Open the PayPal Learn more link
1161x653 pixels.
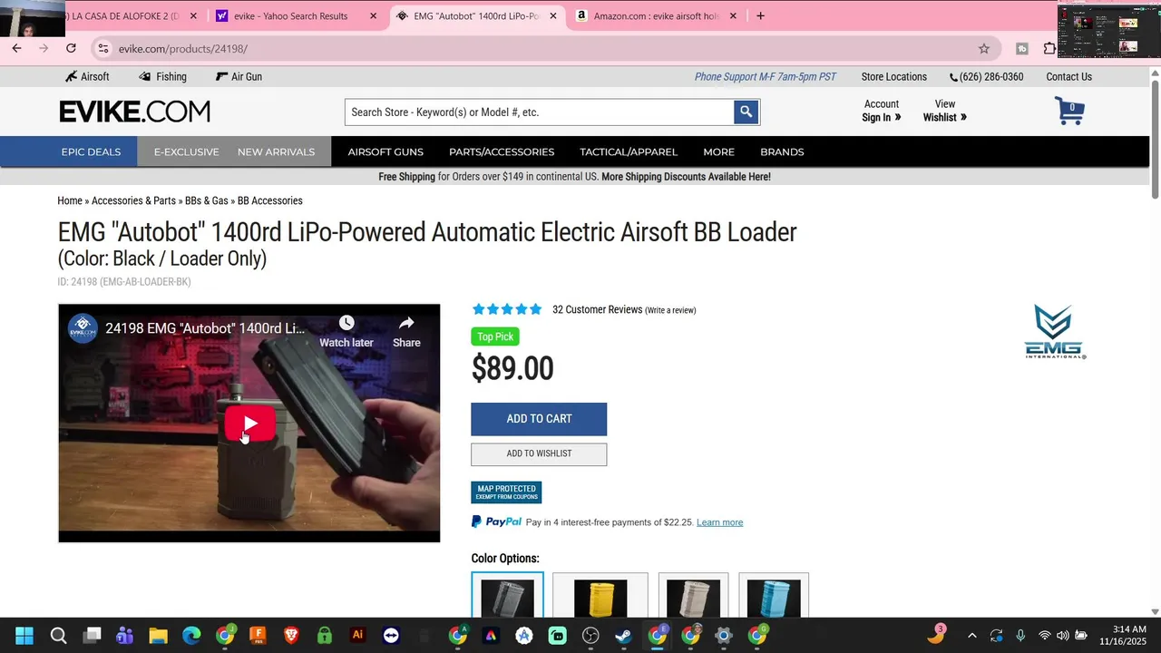(x=719, y=522)
